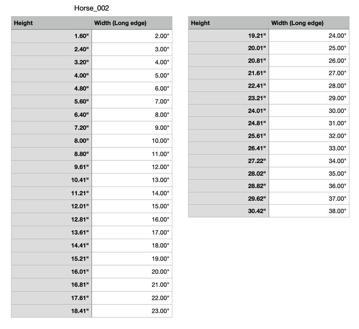Click right table Width (Long edge) header
359x329 pixels.
[309, 23]
